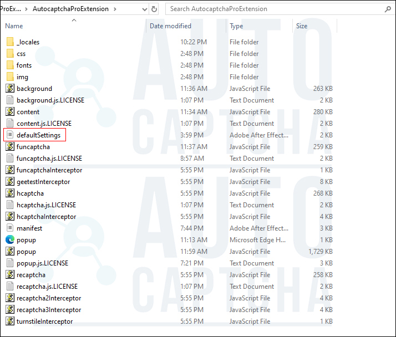
Task: Select the content JavaScript file icon
Action: (10, 111)
